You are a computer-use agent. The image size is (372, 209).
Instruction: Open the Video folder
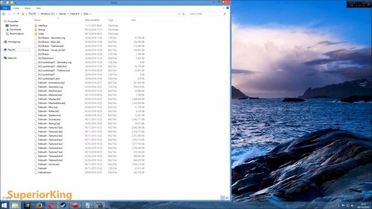pyautogui.click(x=41, y=34)
